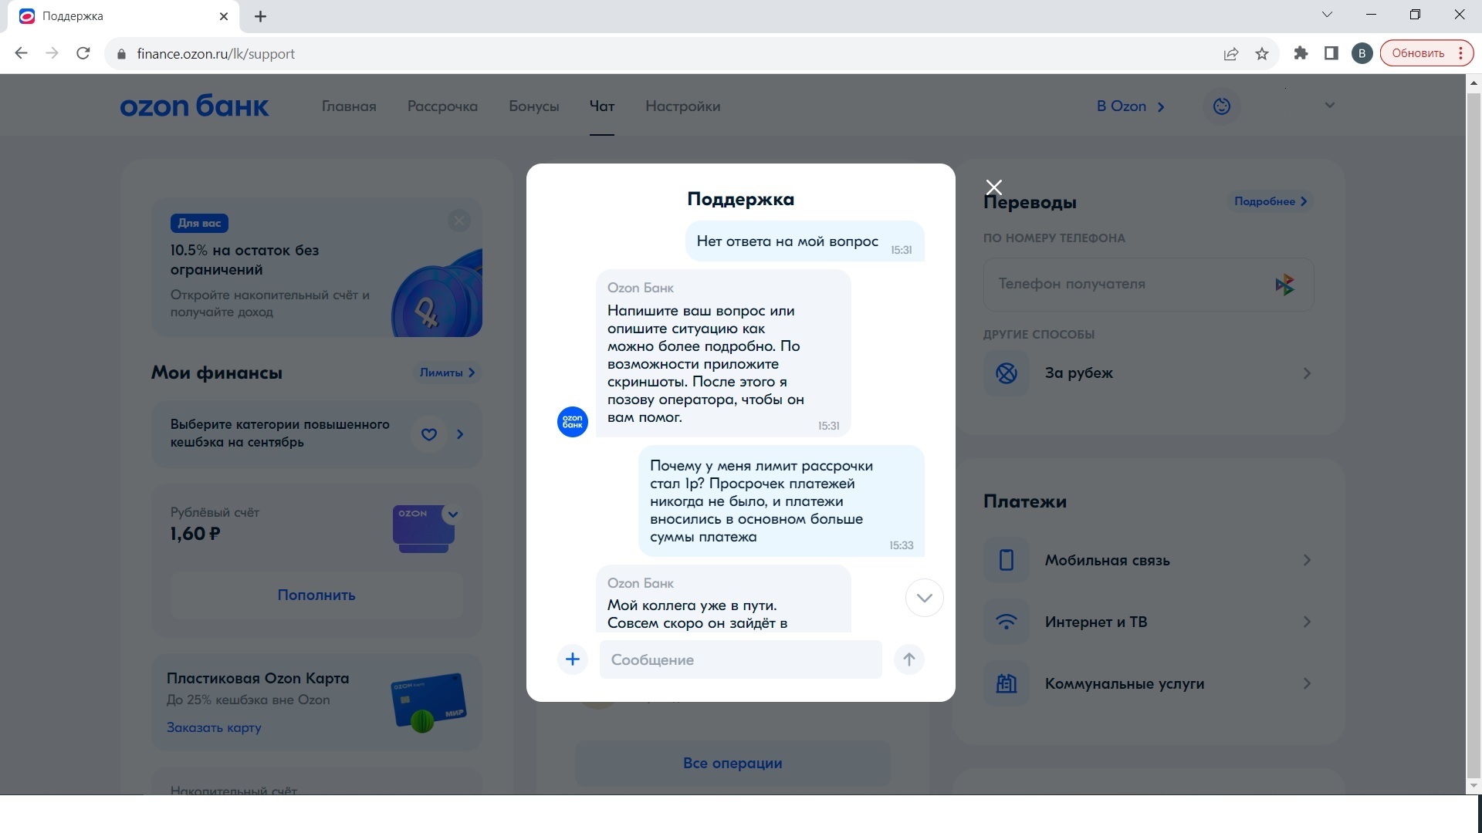The height and width of the screenshot is (833, 1482).
Task: Open the Настройки tab
Action: click(x=682, y=106)
